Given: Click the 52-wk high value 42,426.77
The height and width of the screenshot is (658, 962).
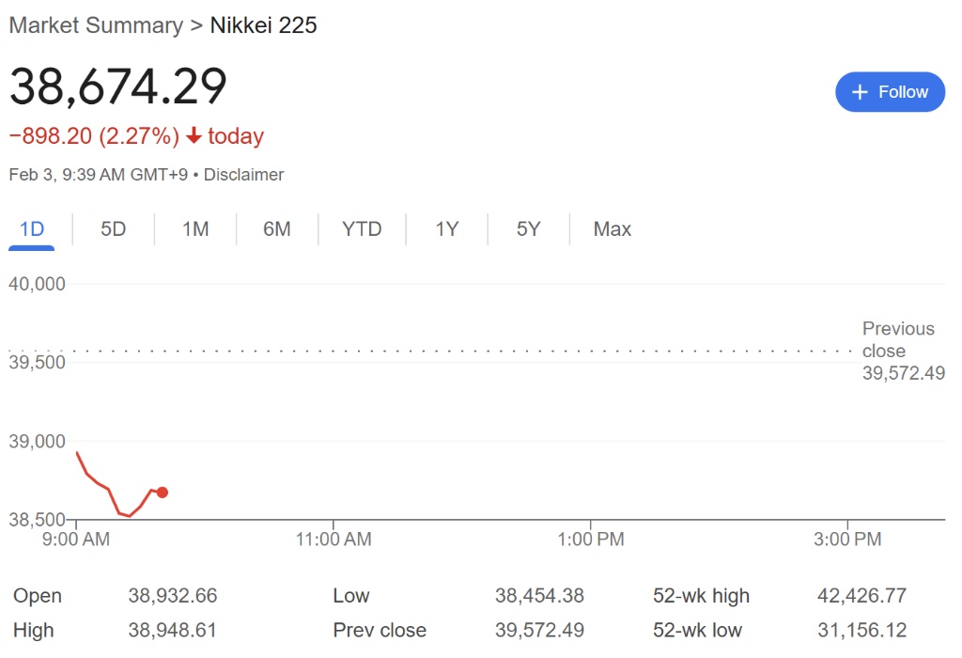Looking at the screenshot, I should (861, 595).
